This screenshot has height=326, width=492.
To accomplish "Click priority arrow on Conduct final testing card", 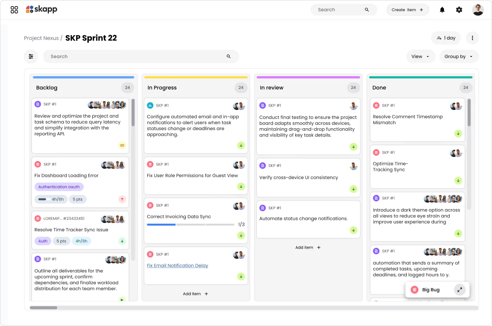I will click(x=354, y=147).
